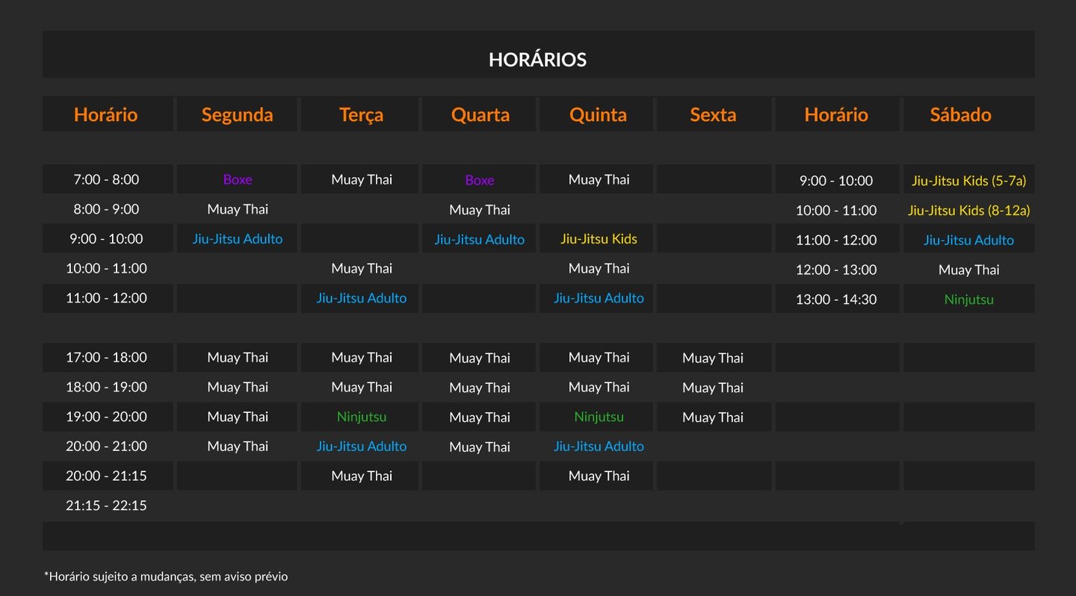
Task: Click Boxe class under Quarta
Action: [480, 180]
